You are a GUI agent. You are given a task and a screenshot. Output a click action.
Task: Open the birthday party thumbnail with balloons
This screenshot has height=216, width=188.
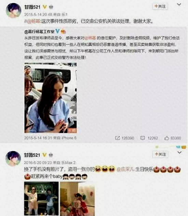tap(78, 199)
